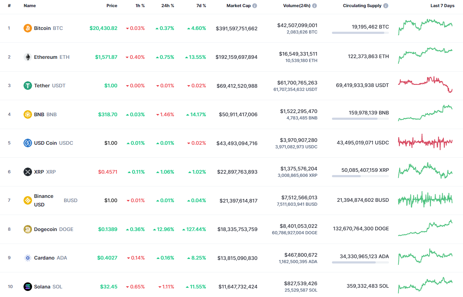Sort the table by Price column
The width and height of the screenshot is (463, 297).
(112, 5)
